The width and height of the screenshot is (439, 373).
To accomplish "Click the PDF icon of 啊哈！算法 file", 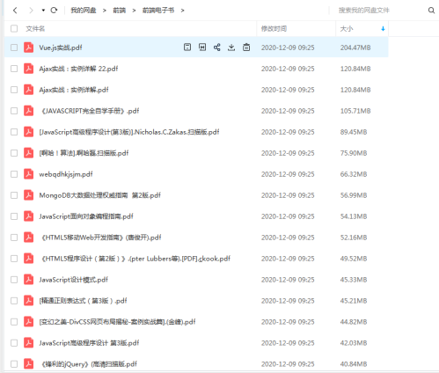I will (28, 153).
